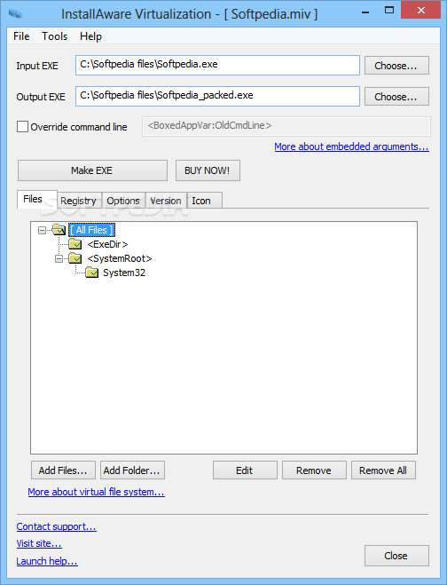Switch to the Options tab
Screen dimensions: 447x585
pos(123,201)
